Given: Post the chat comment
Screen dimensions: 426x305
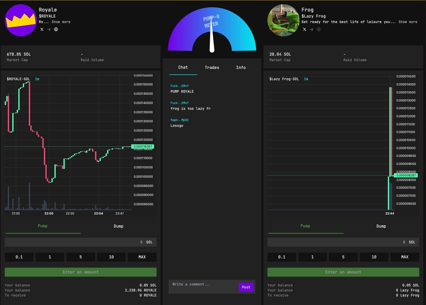Looking at the screenshot, I should (x=246, y=287).
